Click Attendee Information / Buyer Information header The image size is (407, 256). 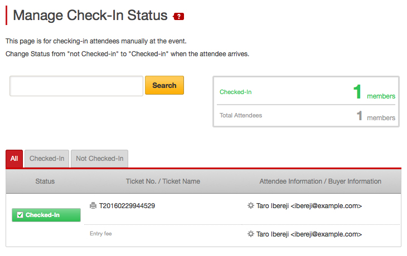[321, 181]
